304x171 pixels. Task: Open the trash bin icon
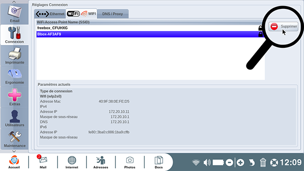click(x=263, y=162)
